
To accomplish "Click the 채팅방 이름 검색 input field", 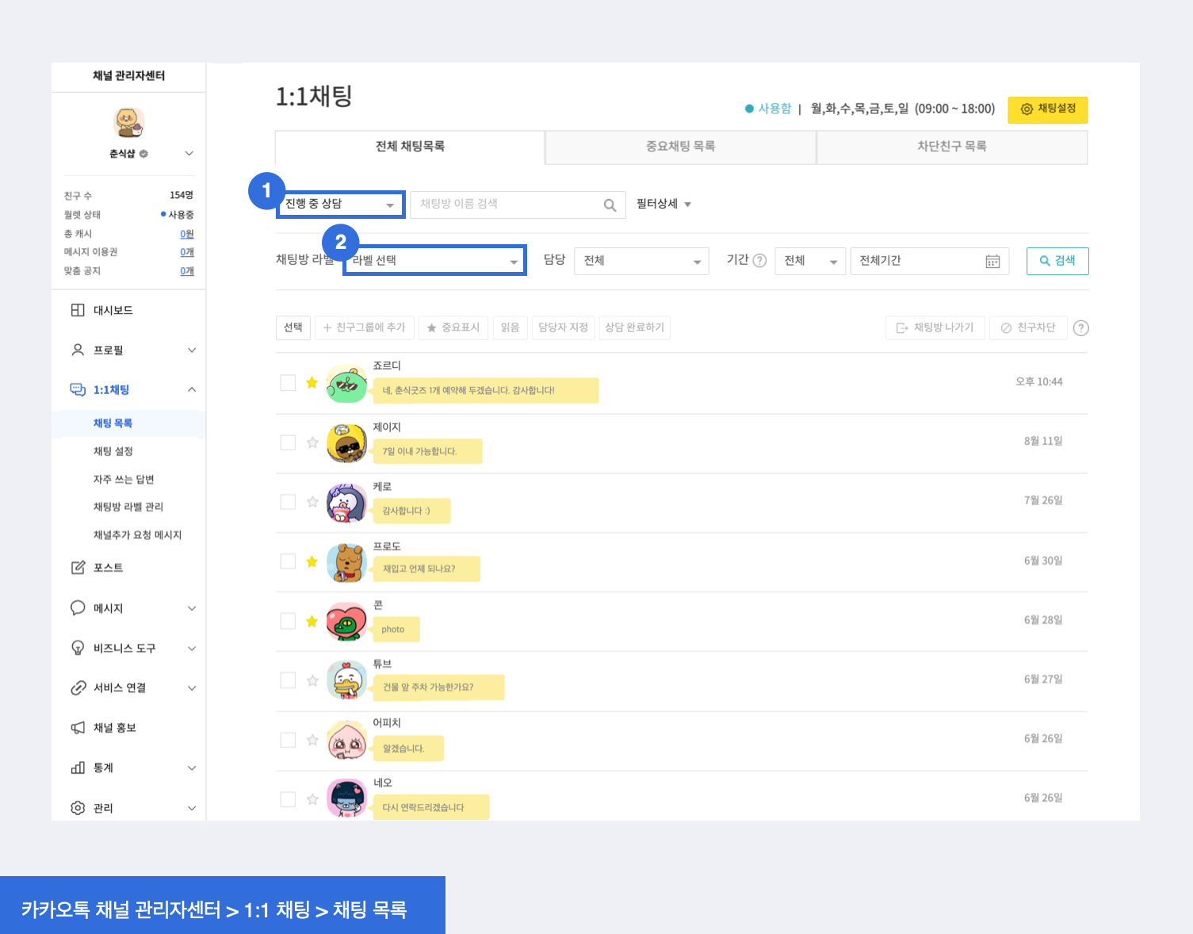I will coord(507,205).
